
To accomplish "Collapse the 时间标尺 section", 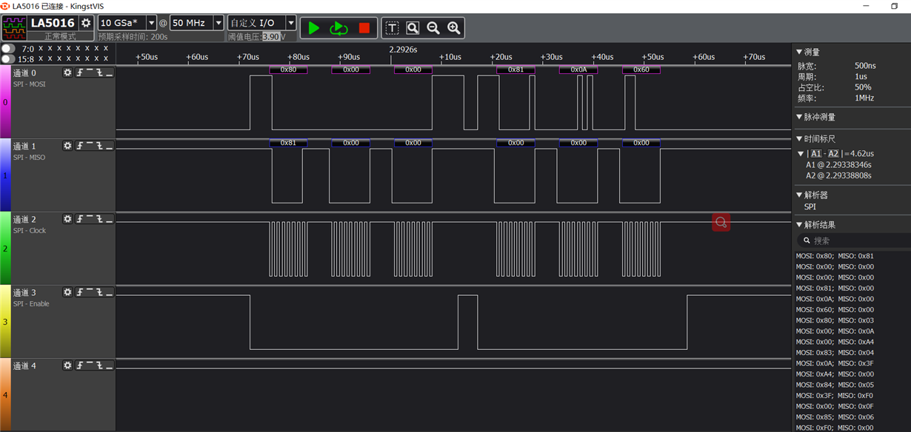I will coord(799,138).
